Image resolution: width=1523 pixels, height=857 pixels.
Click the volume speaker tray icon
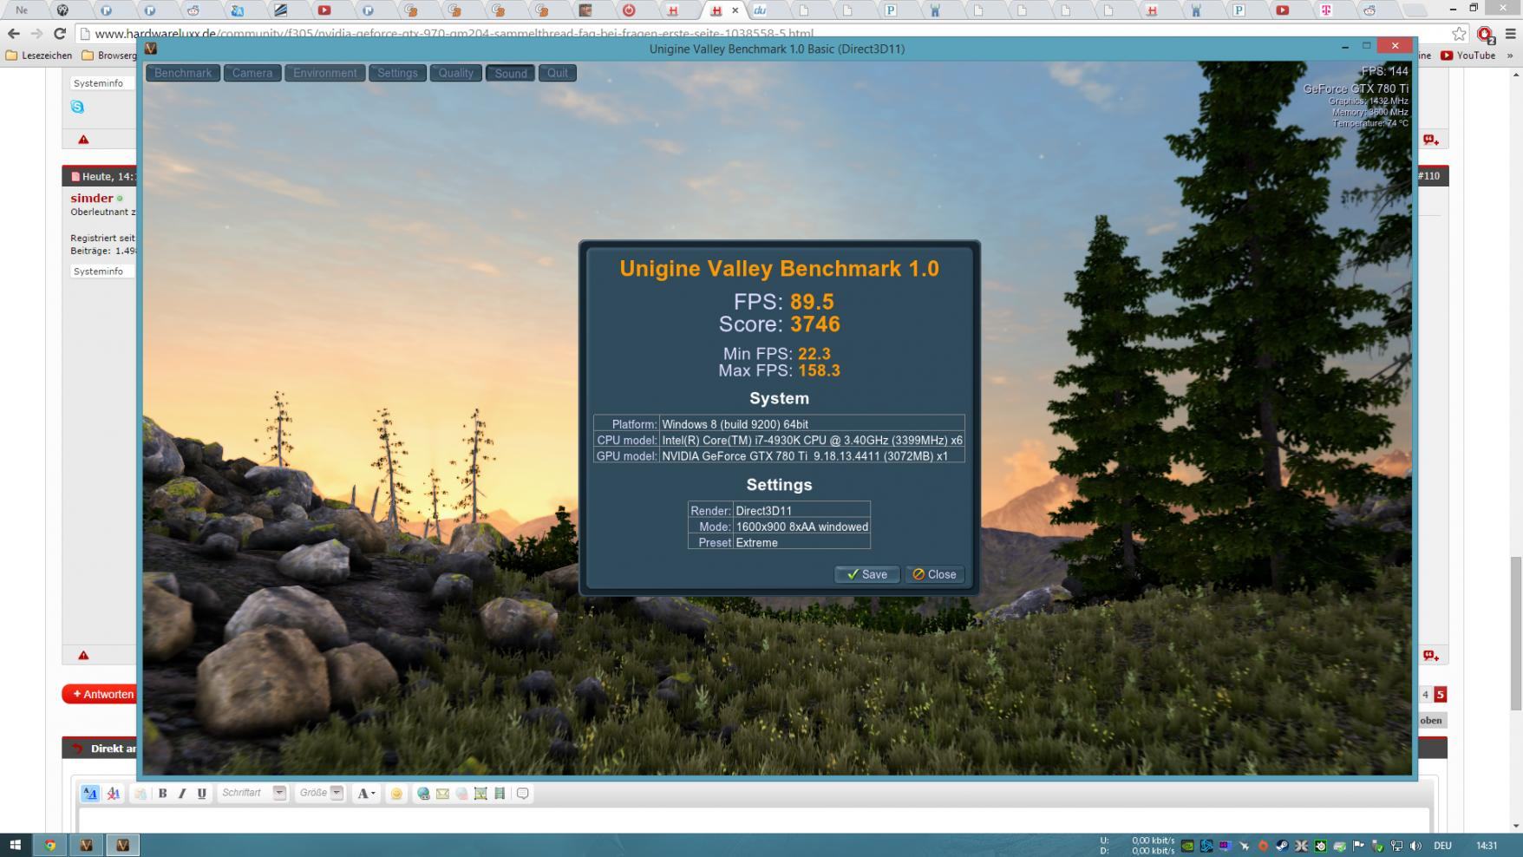coord(1415,846)
